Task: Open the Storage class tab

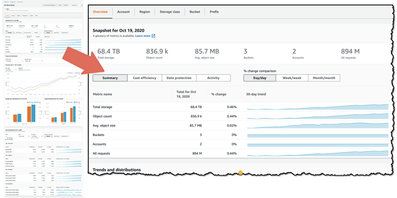Action: coord(170,12)
